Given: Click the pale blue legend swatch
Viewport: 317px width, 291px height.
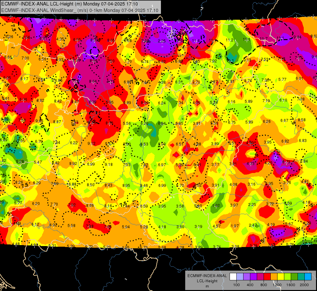Looking at the screenshot, I should (240, 277).
